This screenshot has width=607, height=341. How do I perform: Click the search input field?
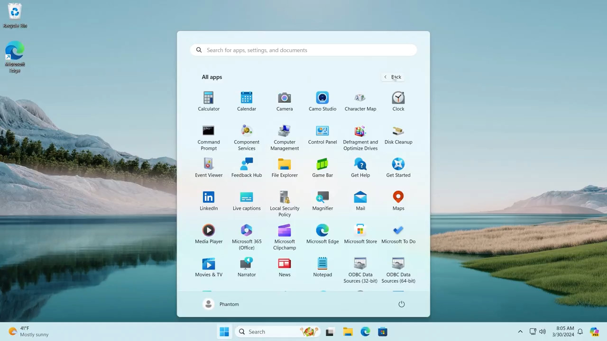click(303, 50)
